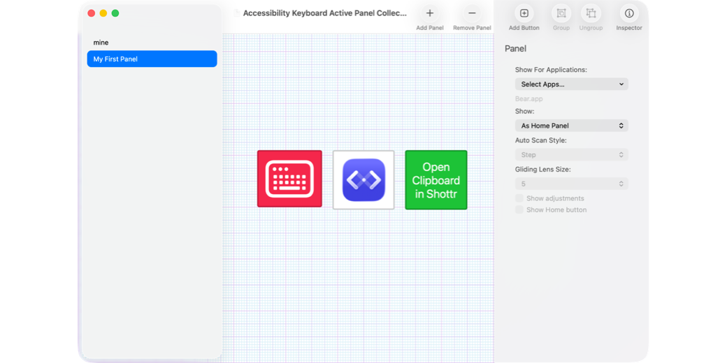Open the Gliding Lens Size dropdown
This screenshot has height=363, width=727.
click(572, 184)
